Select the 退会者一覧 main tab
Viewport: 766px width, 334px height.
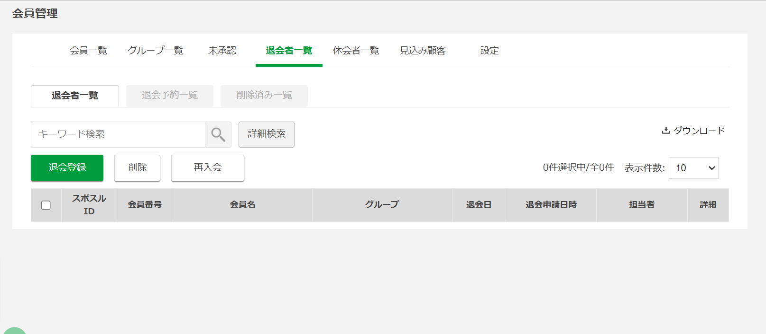pyautogui.click(x=289, y=51)
